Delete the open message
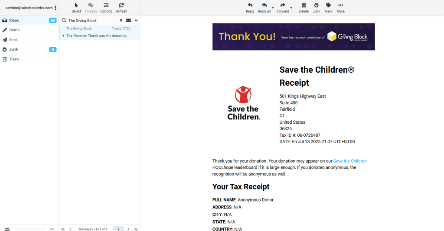 [x=304, y=8]
